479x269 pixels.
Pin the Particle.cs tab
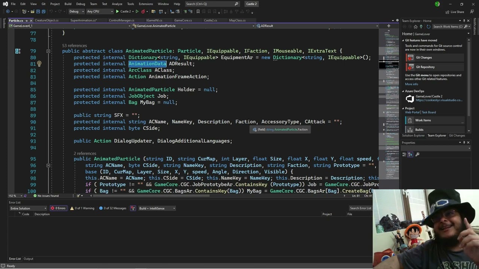tap(26, 21)
